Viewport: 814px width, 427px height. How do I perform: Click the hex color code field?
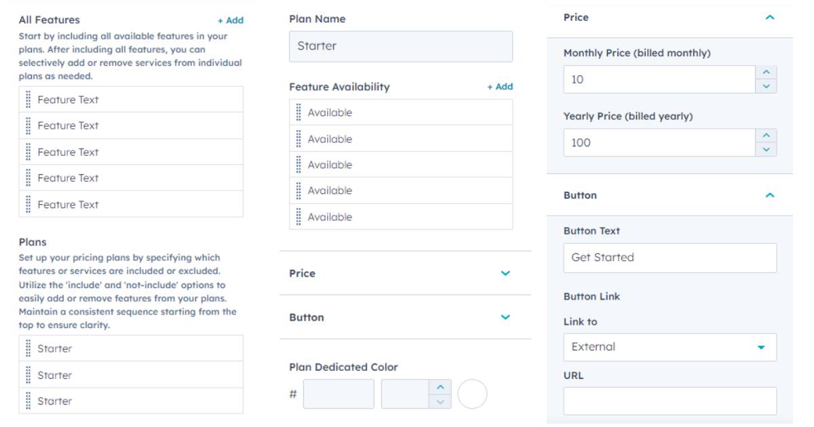click(x=338, y=394)
